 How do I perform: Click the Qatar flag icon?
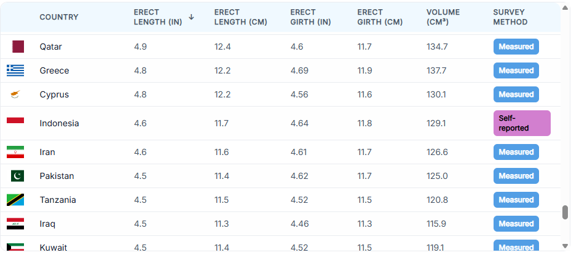pyautogui.click(x=18, y=47)
